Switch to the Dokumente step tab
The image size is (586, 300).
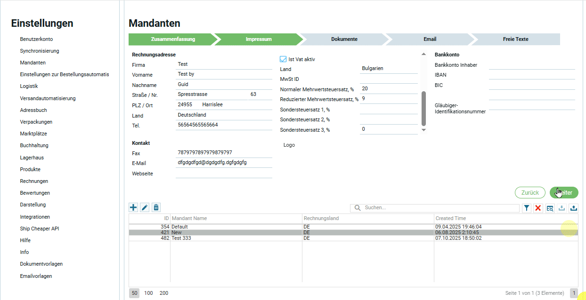coord(344,39)
